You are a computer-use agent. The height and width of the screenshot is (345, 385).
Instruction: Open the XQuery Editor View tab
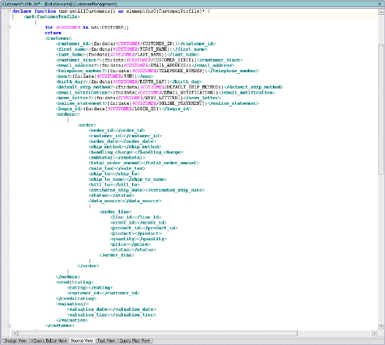(x=48, y=341)
